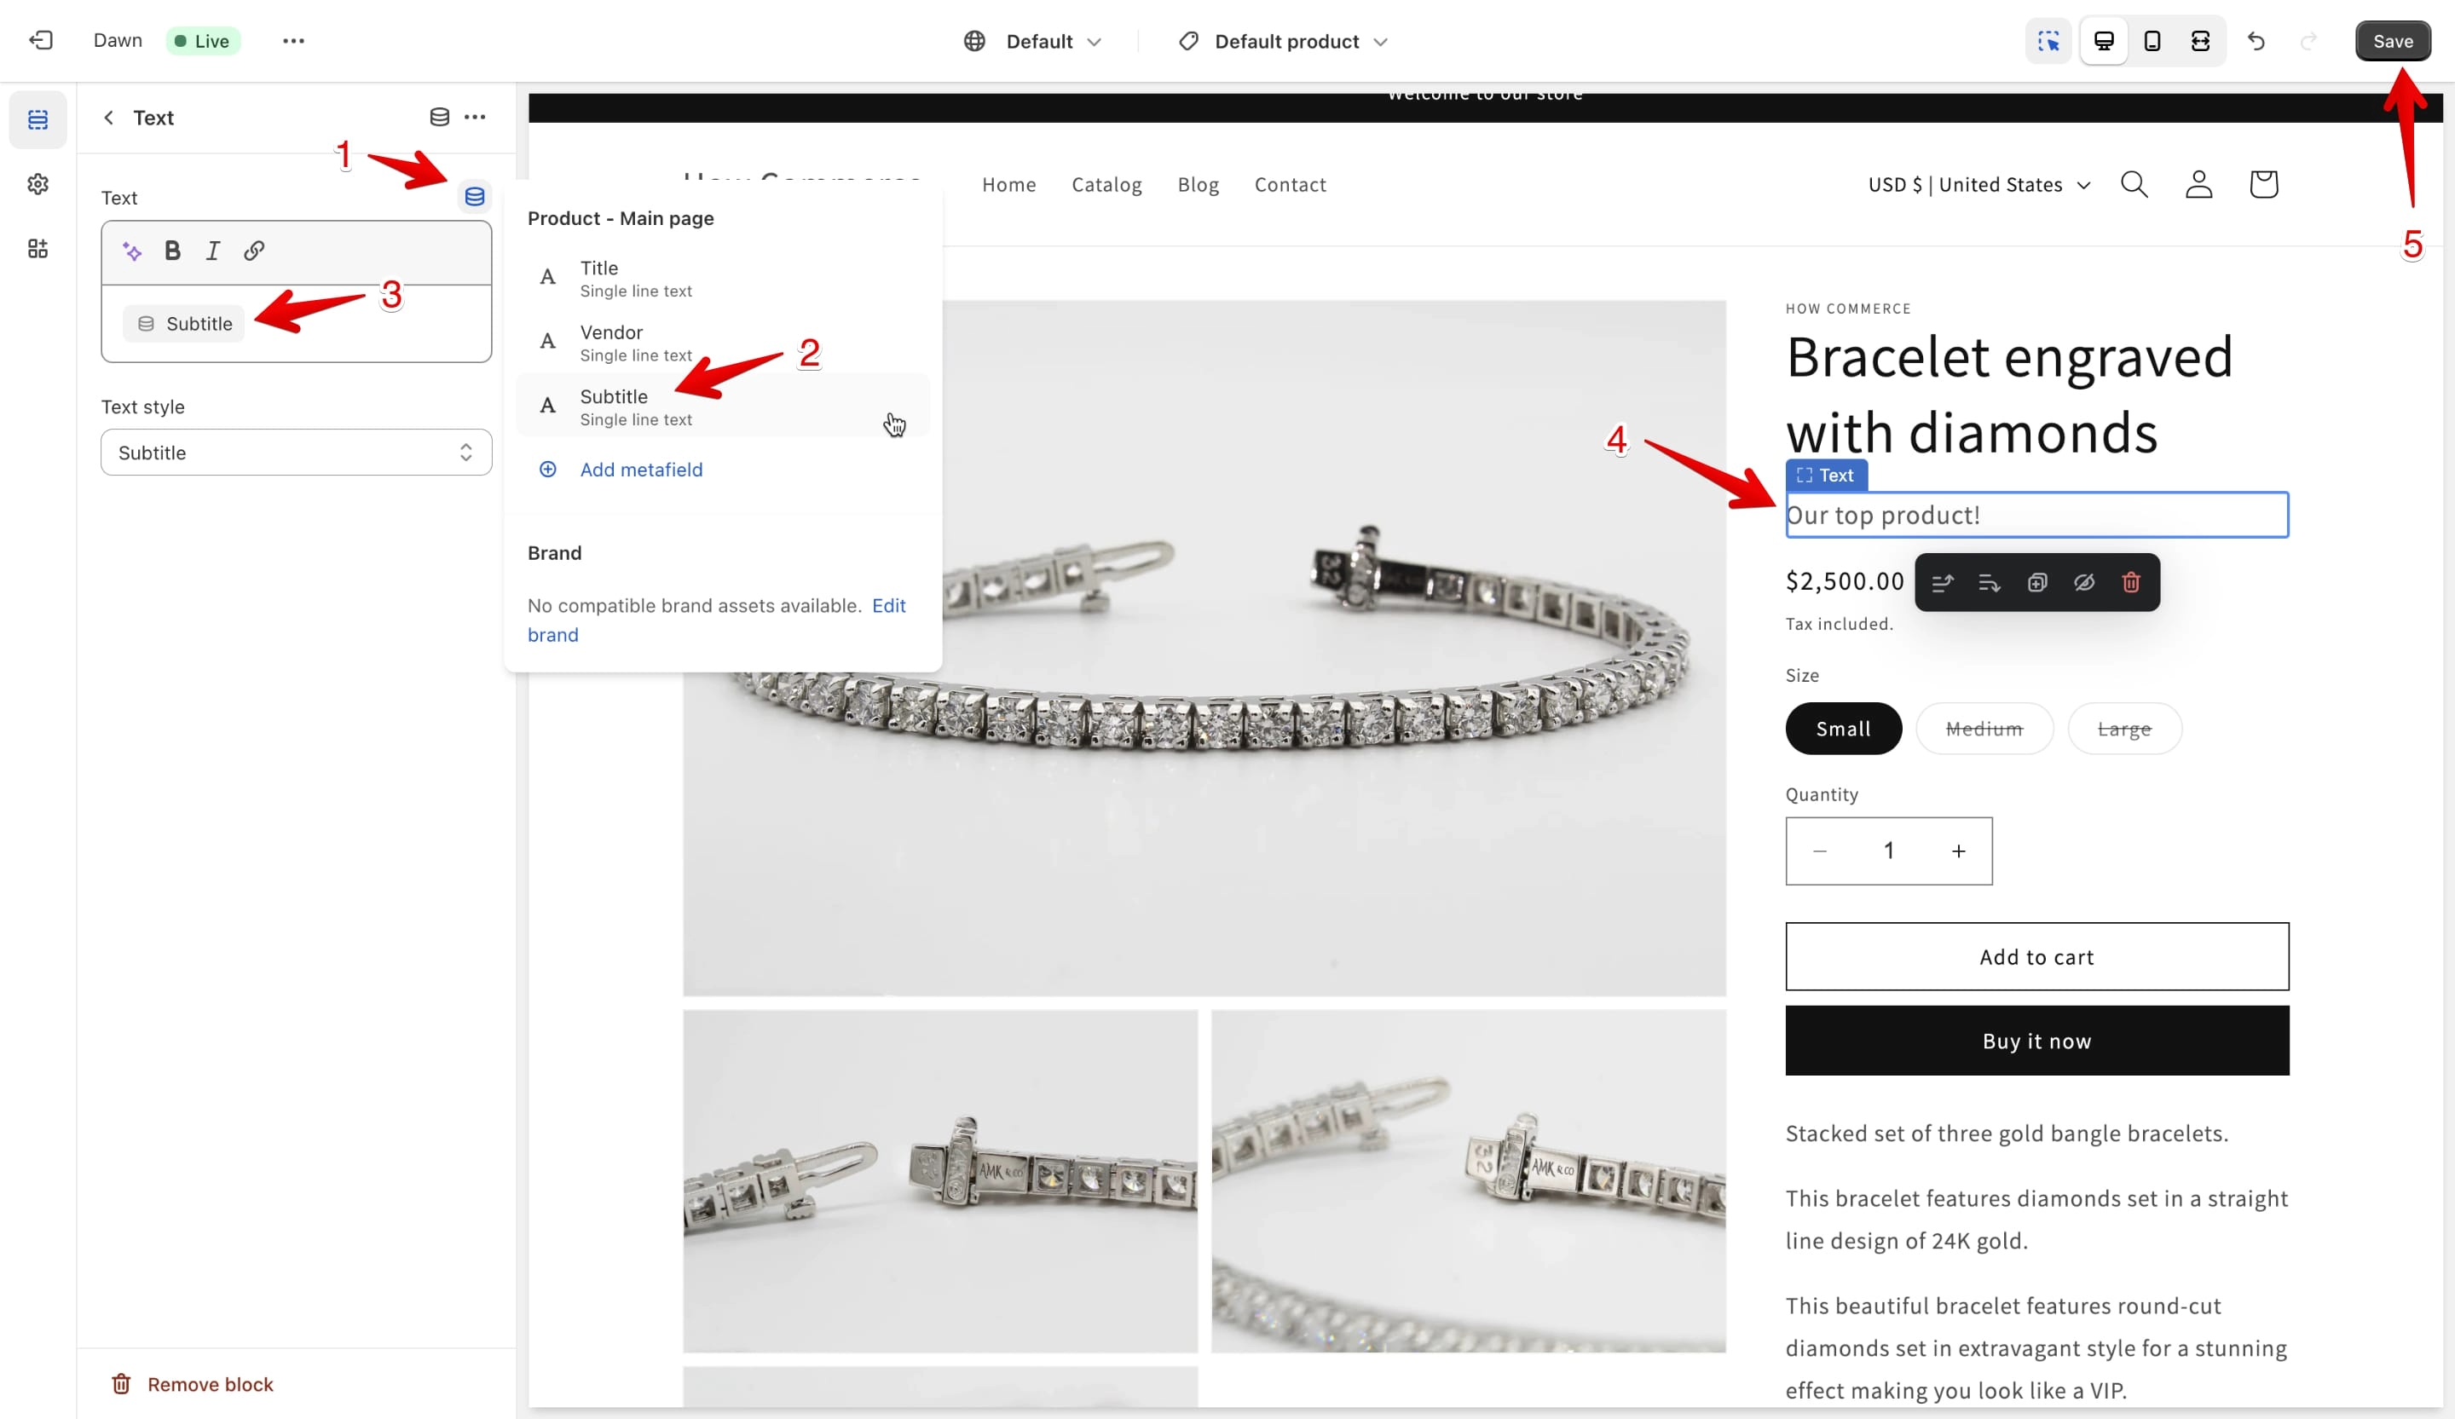The image size is (2455, 1419).
Task: Open the Text style Subtitle dropdown
Action: click(296, 452)
